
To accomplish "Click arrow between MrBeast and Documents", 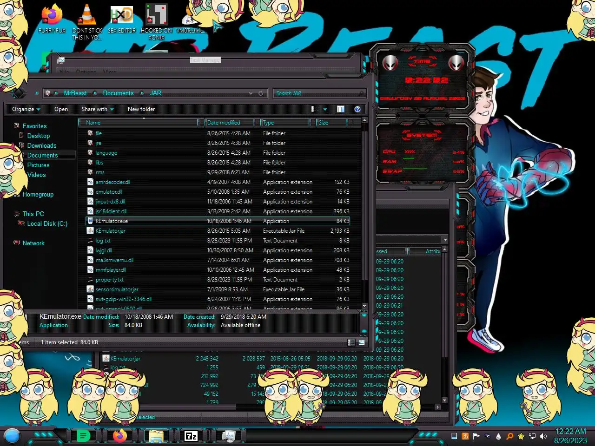I will pos(95,93).
